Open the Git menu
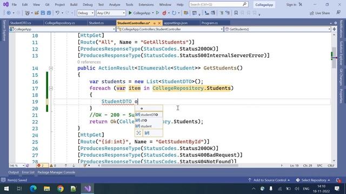 [x=47, y=4]
